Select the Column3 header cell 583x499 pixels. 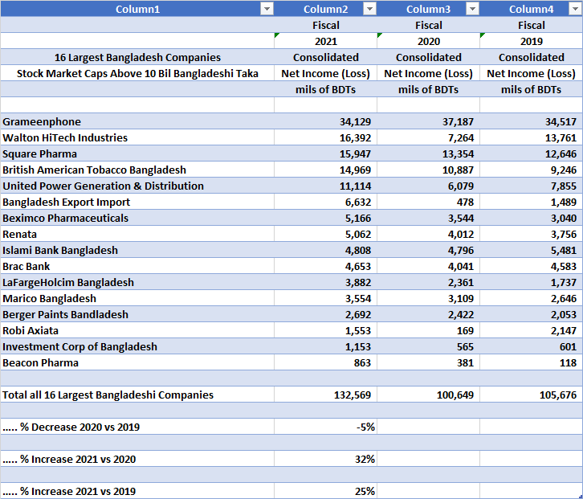[x=428, y=9]
